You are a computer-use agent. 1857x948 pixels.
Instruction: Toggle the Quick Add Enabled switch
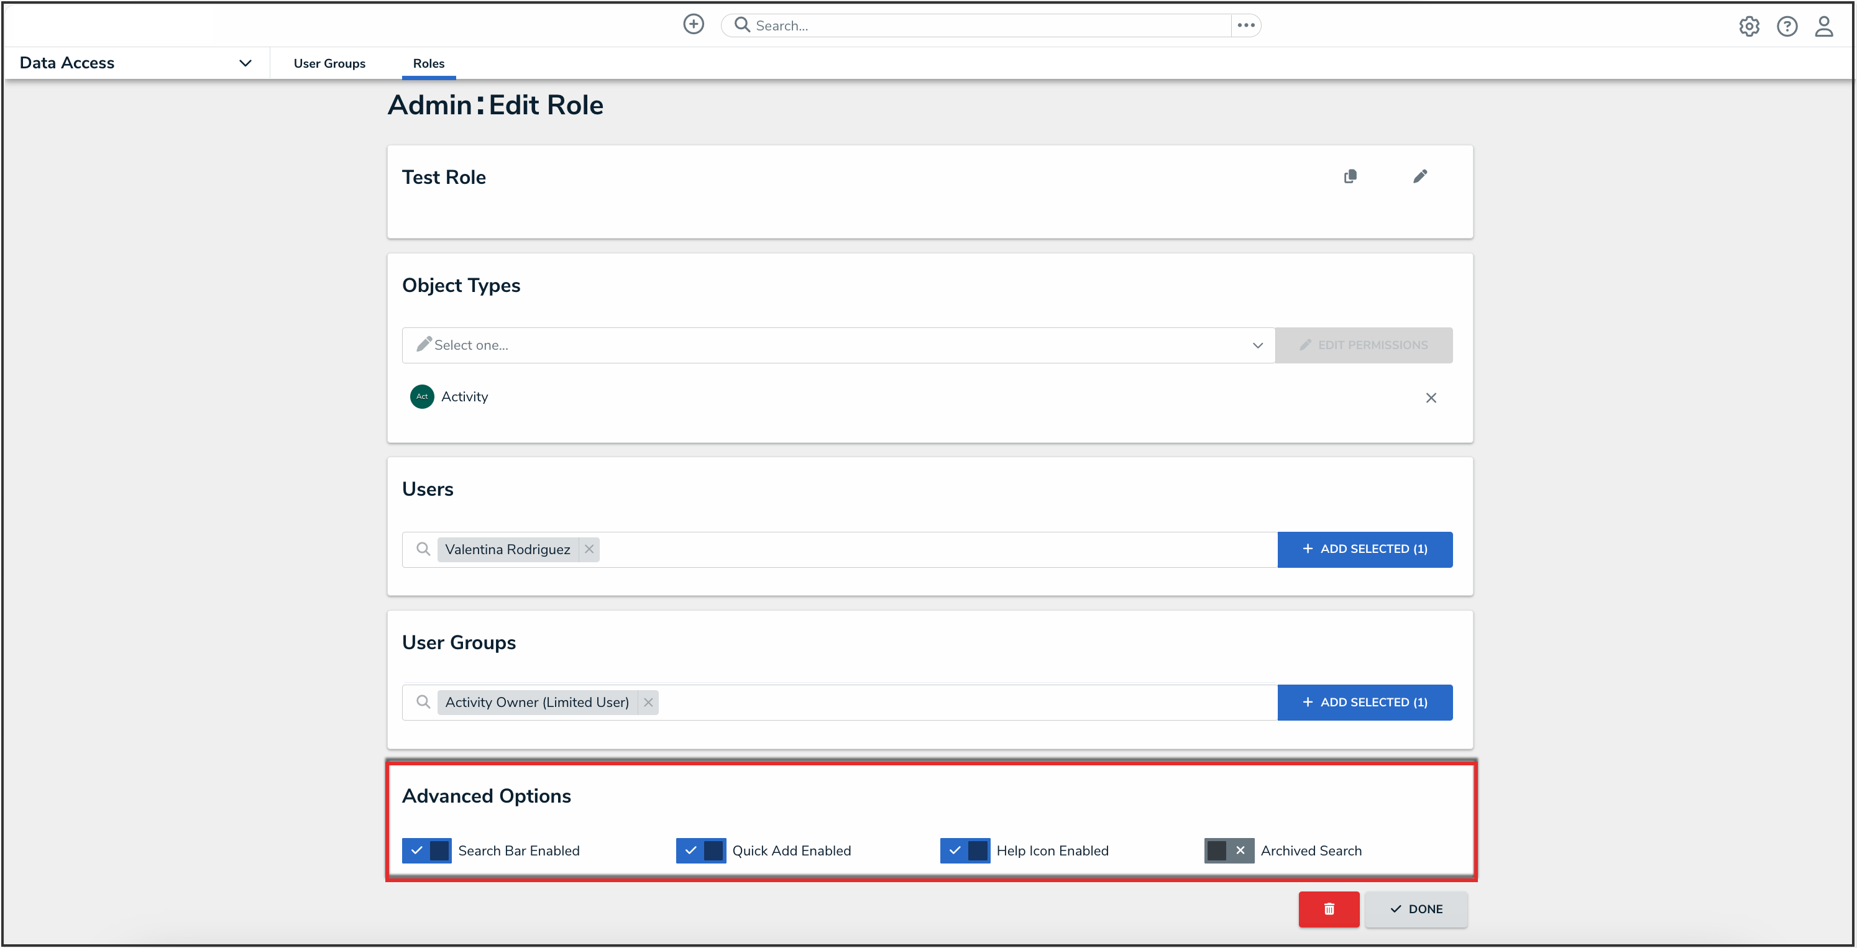click(700, 850)
